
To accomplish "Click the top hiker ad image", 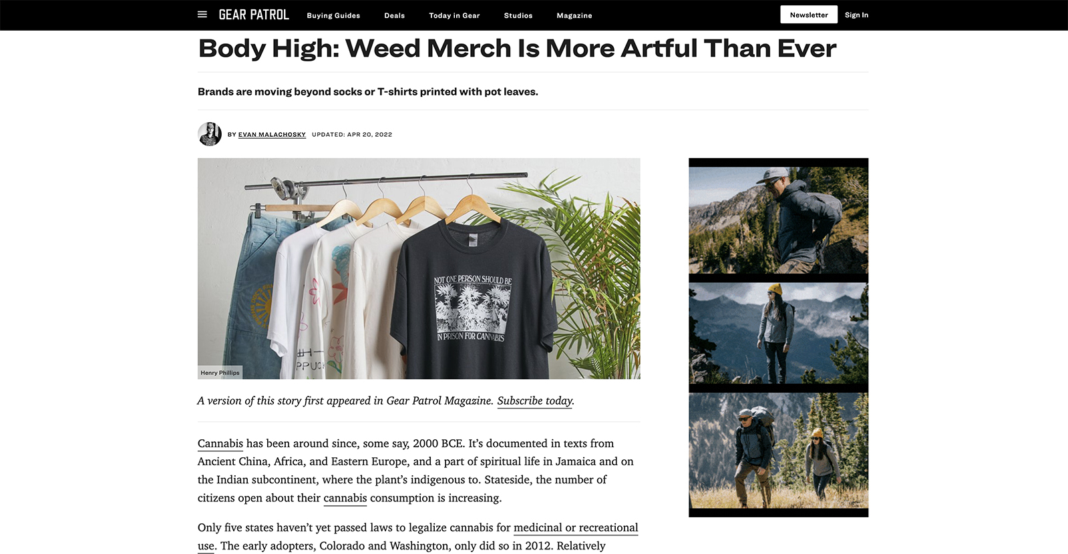I will click(779, 220).
